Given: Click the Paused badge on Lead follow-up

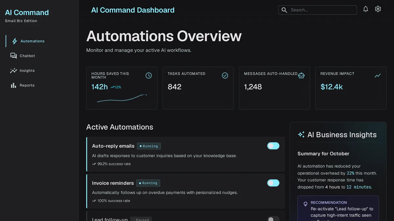Looking at the screenshot, I should click(141, 219).
